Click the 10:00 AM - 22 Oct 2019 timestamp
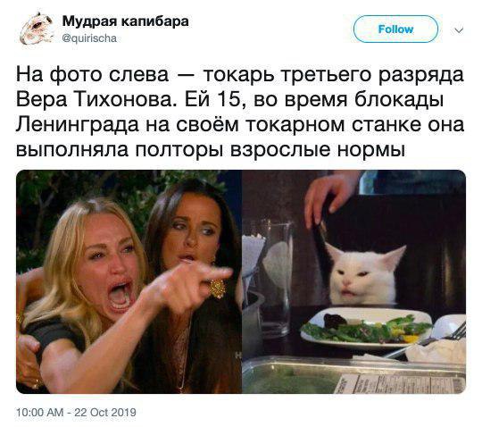This screenshot has width=482, height=427. [76, 412]
